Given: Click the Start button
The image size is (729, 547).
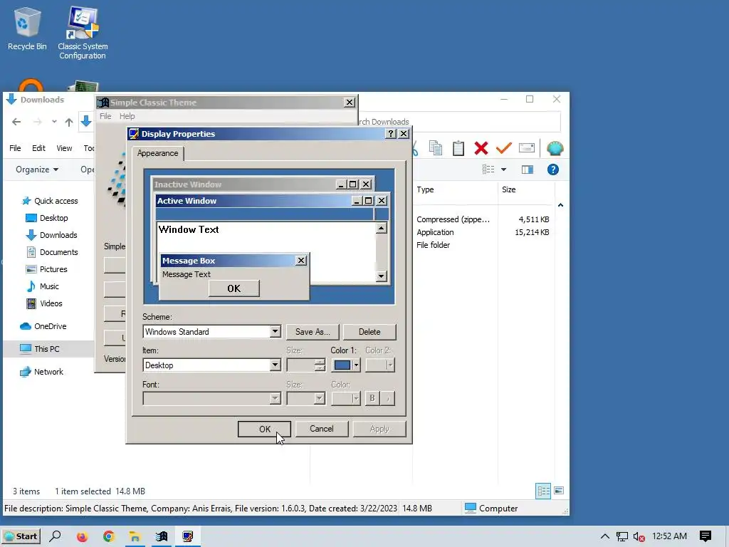Looking at the screenshot, I should (x=21, y=536).
